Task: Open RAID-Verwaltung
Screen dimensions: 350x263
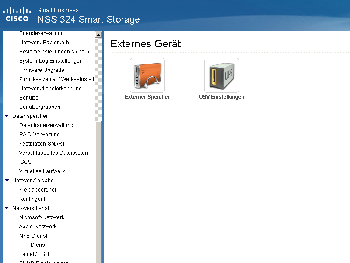Action: point(39,135)
